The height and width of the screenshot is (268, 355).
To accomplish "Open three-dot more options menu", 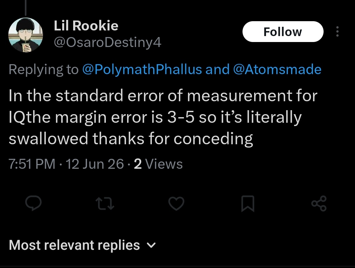I will [x=337, y=31].
